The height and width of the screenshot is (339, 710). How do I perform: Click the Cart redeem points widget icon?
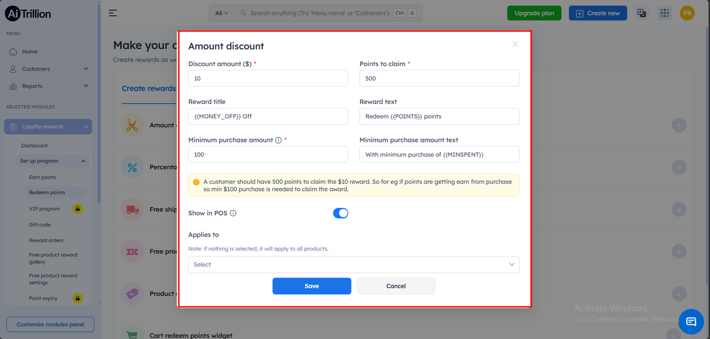[132, 334]
